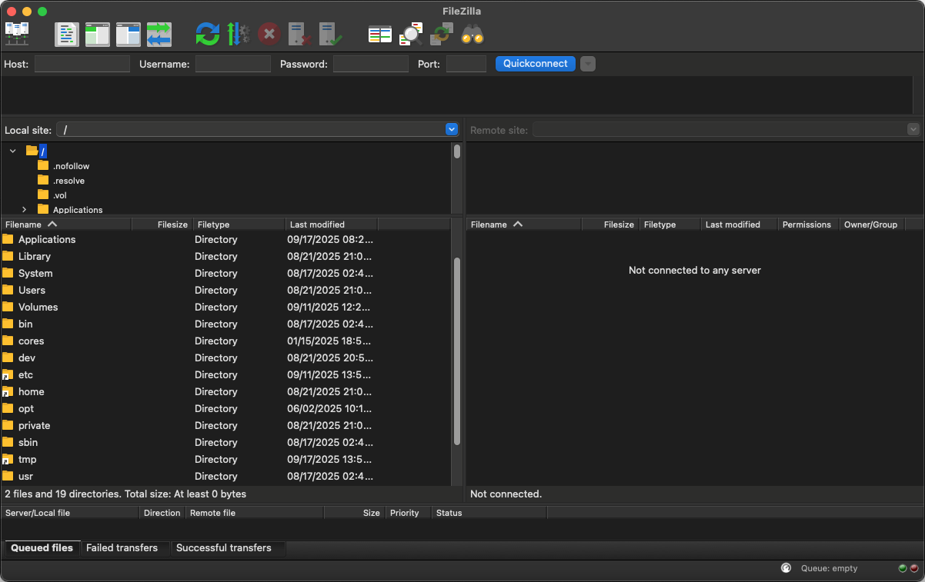
Task: Open Quickconnect history dropdown arrow
Action: click(588, 64)
